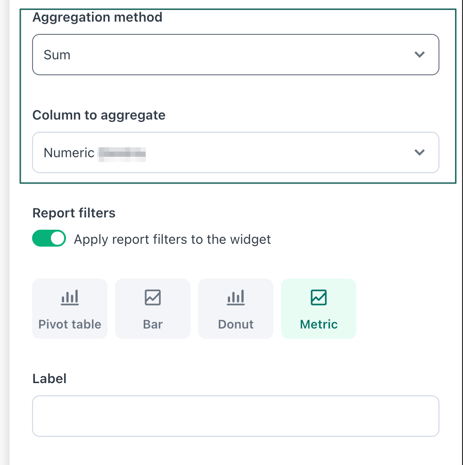This screenshot has height=465, width=463.
Task: Select the 'Sum' value text
Action: pyautogui.click(x=57, y=55)
